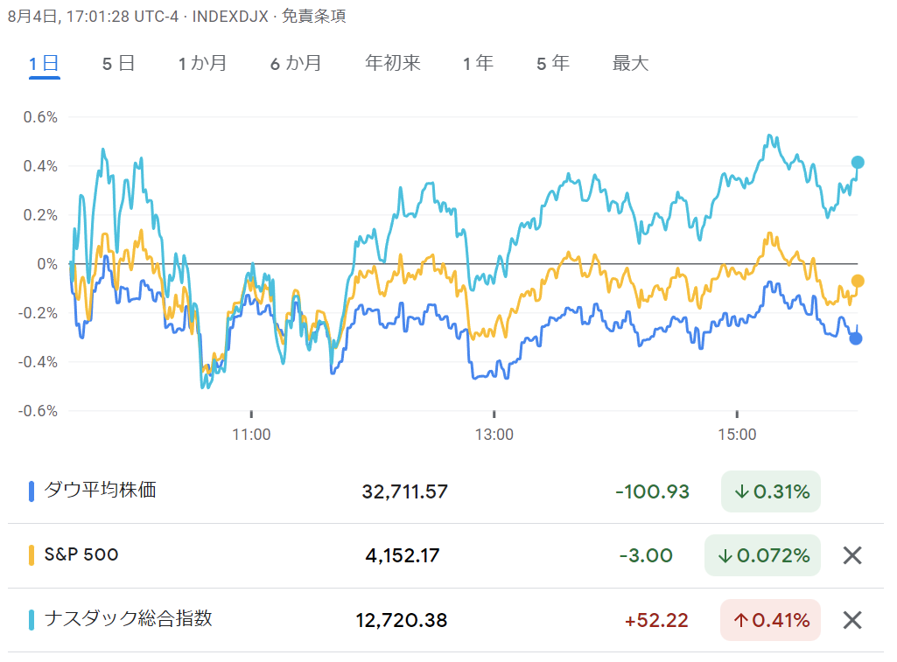This screenshot has width=897, height=662.
Task: Open the ナスダック総合指数 index name
Action: point(128,619)
